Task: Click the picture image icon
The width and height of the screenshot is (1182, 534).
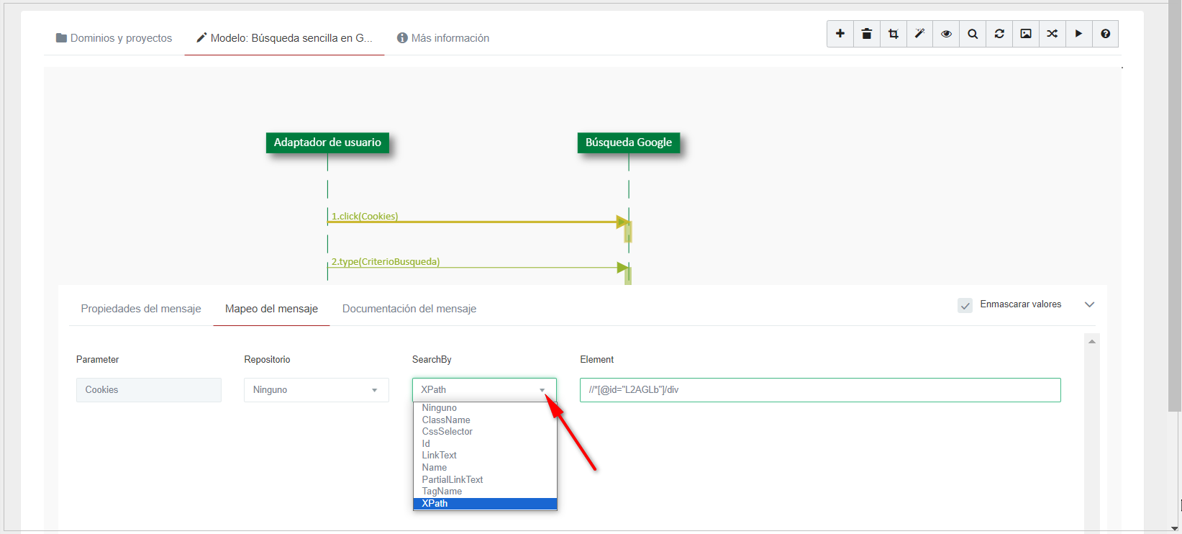Action: (1026, 34)
